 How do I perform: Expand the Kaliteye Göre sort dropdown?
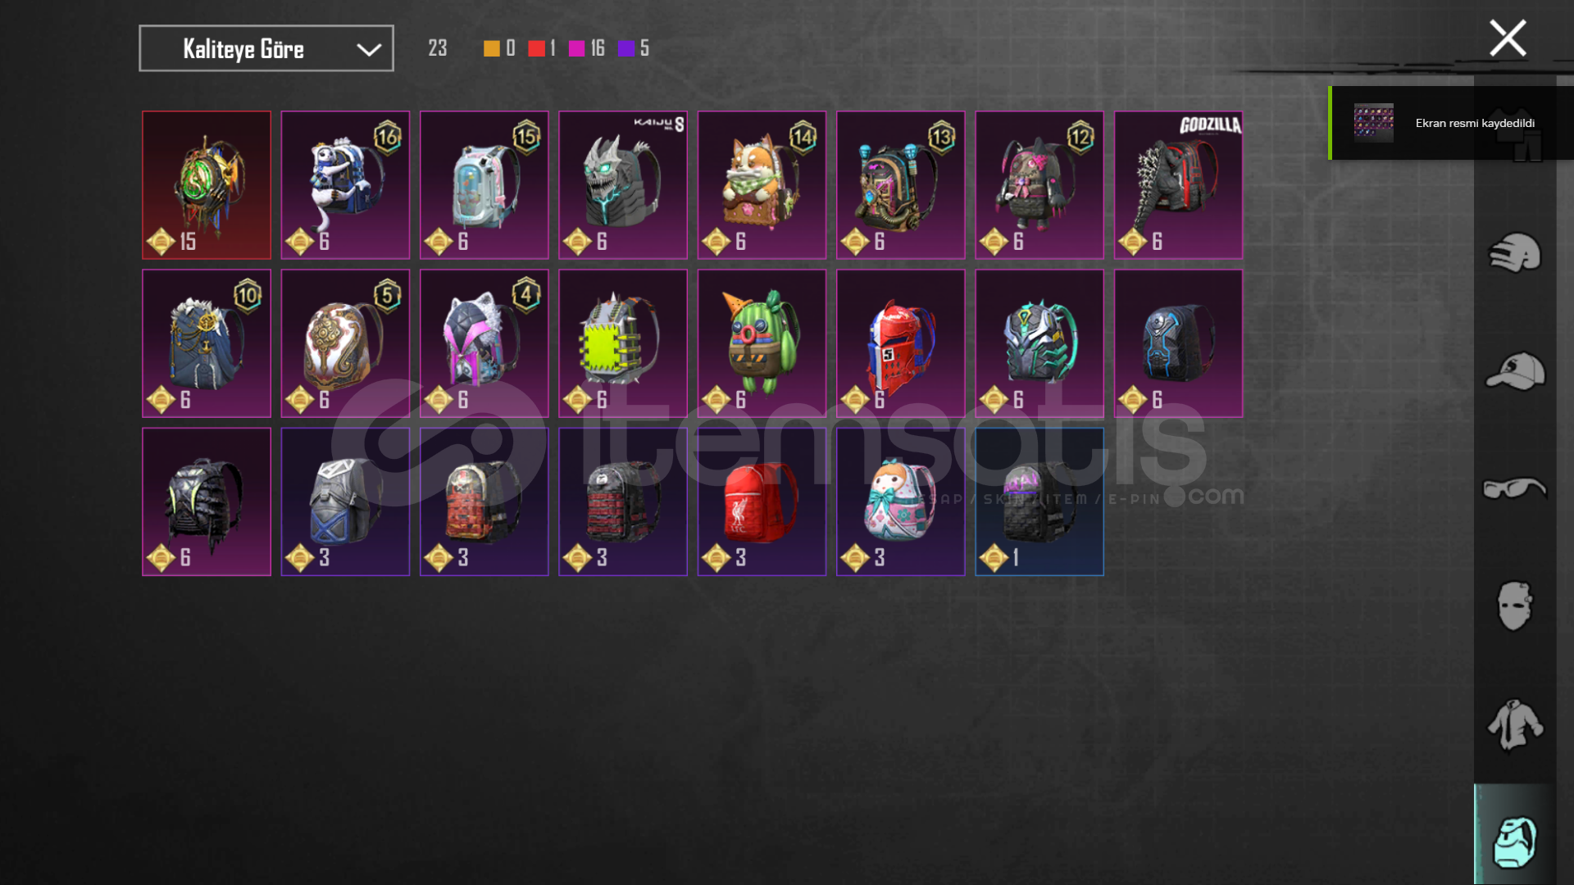(266, 48)
